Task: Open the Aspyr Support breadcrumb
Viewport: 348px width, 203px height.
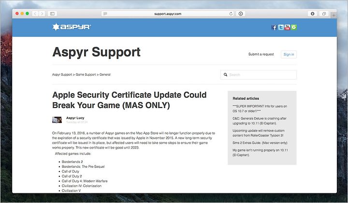Action: click(62, 75)
